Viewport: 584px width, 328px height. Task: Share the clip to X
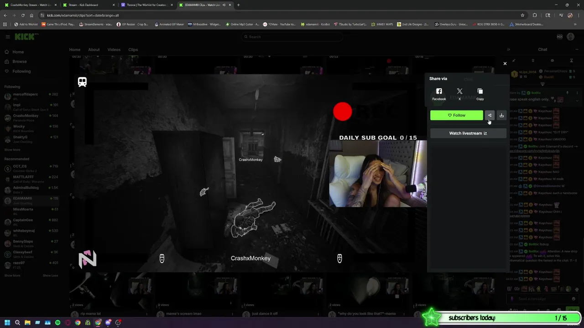click(x=459, y=94)
